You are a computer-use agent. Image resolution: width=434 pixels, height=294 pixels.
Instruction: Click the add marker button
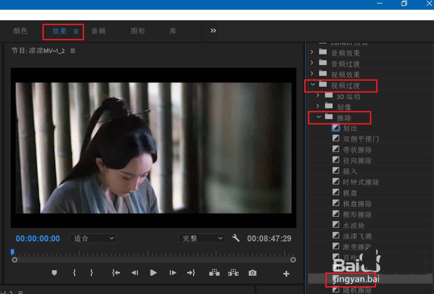pos(54,273)
